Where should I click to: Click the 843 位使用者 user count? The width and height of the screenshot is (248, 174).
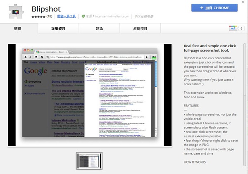click(x=143, y=16)
